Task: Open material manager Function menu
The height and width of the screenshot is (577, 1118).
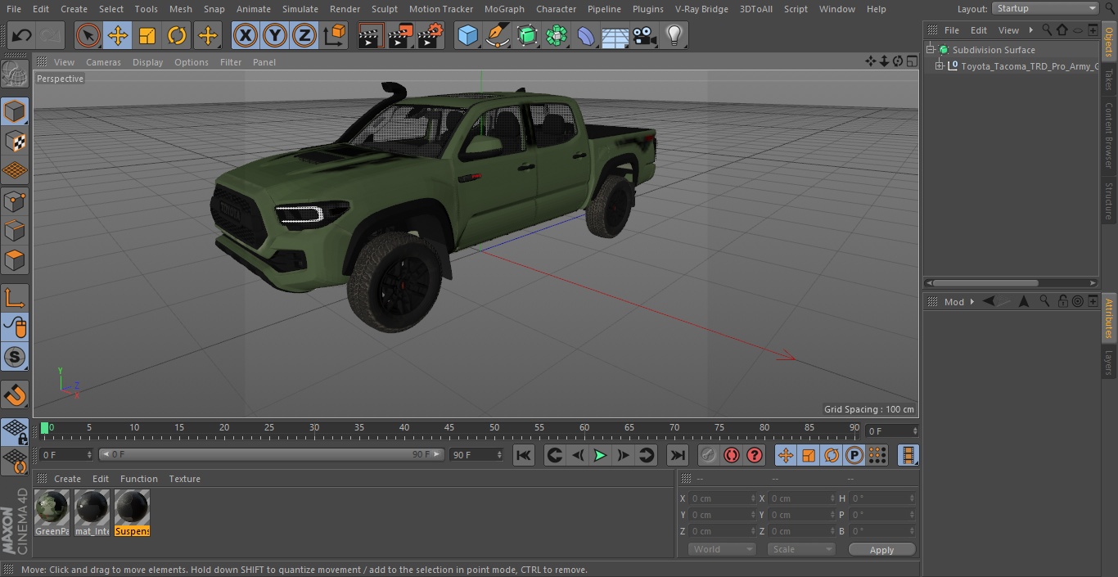Action: pos(138,479)
